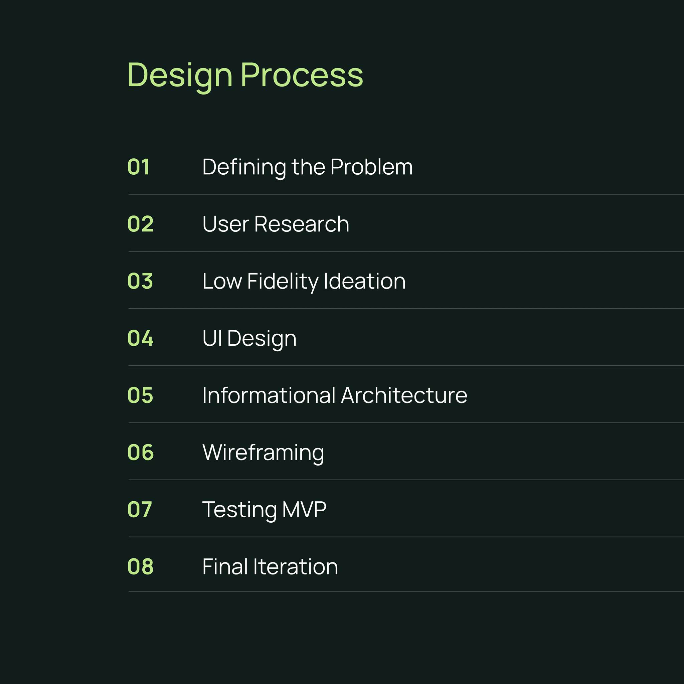684x684 pixels.
Task: Click step number 08
Action: [140, 566]
